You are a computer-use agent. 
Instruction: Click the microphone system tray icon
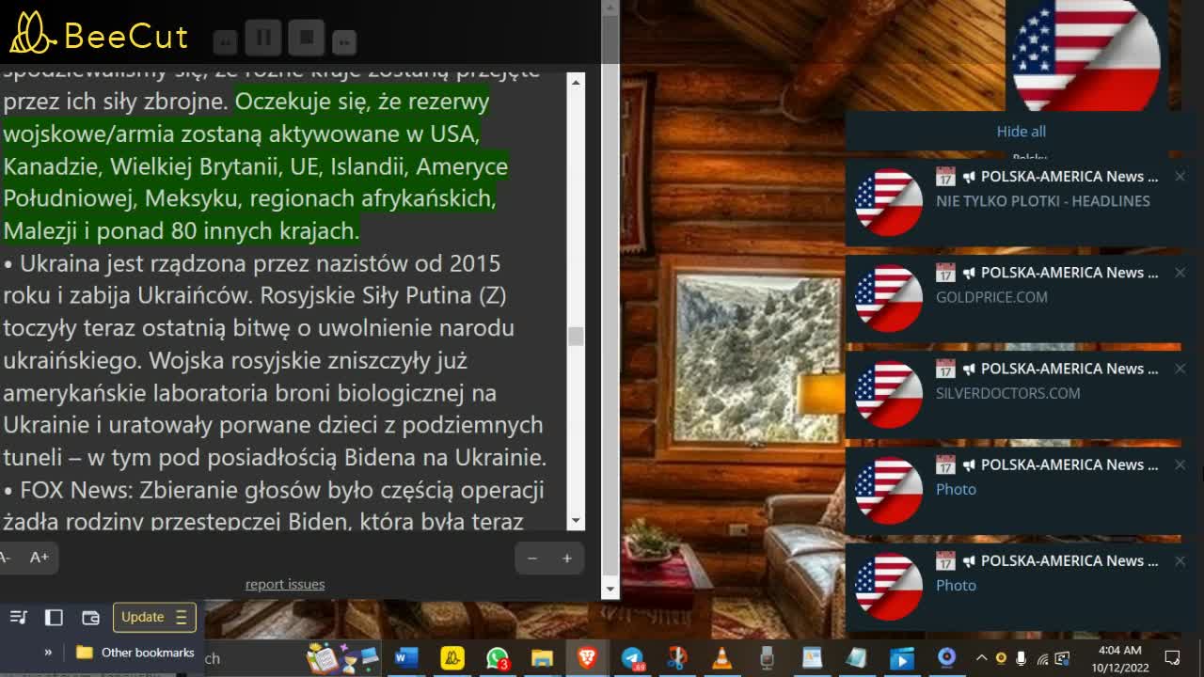click(1022, 658)
